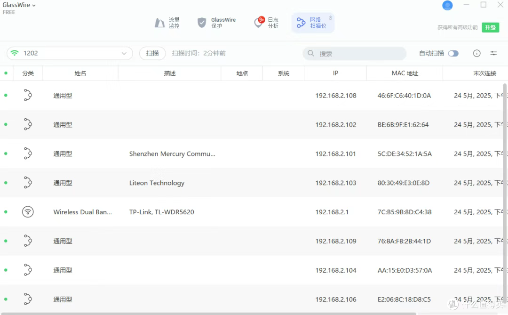Click the green Wi-Fi icon beside 1202

point(15,53)
